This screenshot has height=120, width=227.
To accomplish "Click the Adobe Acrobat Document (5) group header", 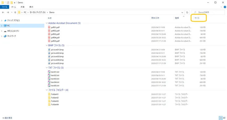I will (x=64, y=23).
